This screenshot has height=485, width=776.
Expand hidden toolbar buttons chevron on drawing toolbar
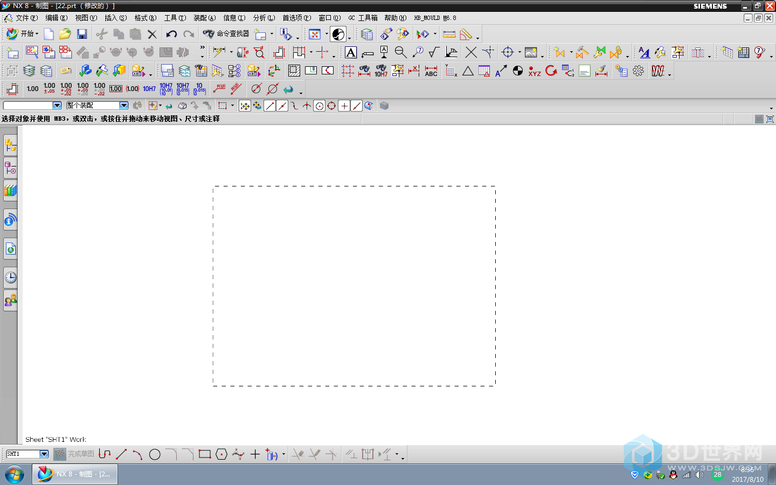[203, 48]
